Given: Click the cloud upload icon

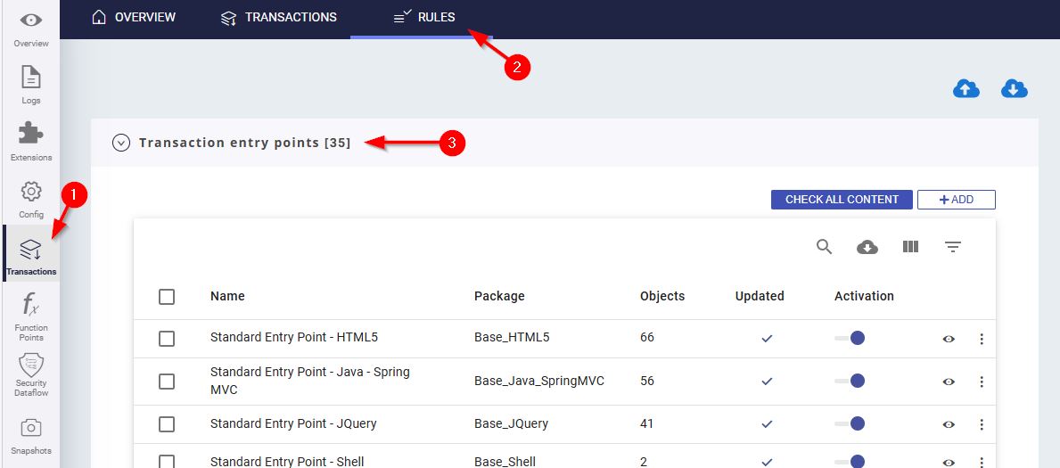Looking at the screenshot, I should point(966,89).
